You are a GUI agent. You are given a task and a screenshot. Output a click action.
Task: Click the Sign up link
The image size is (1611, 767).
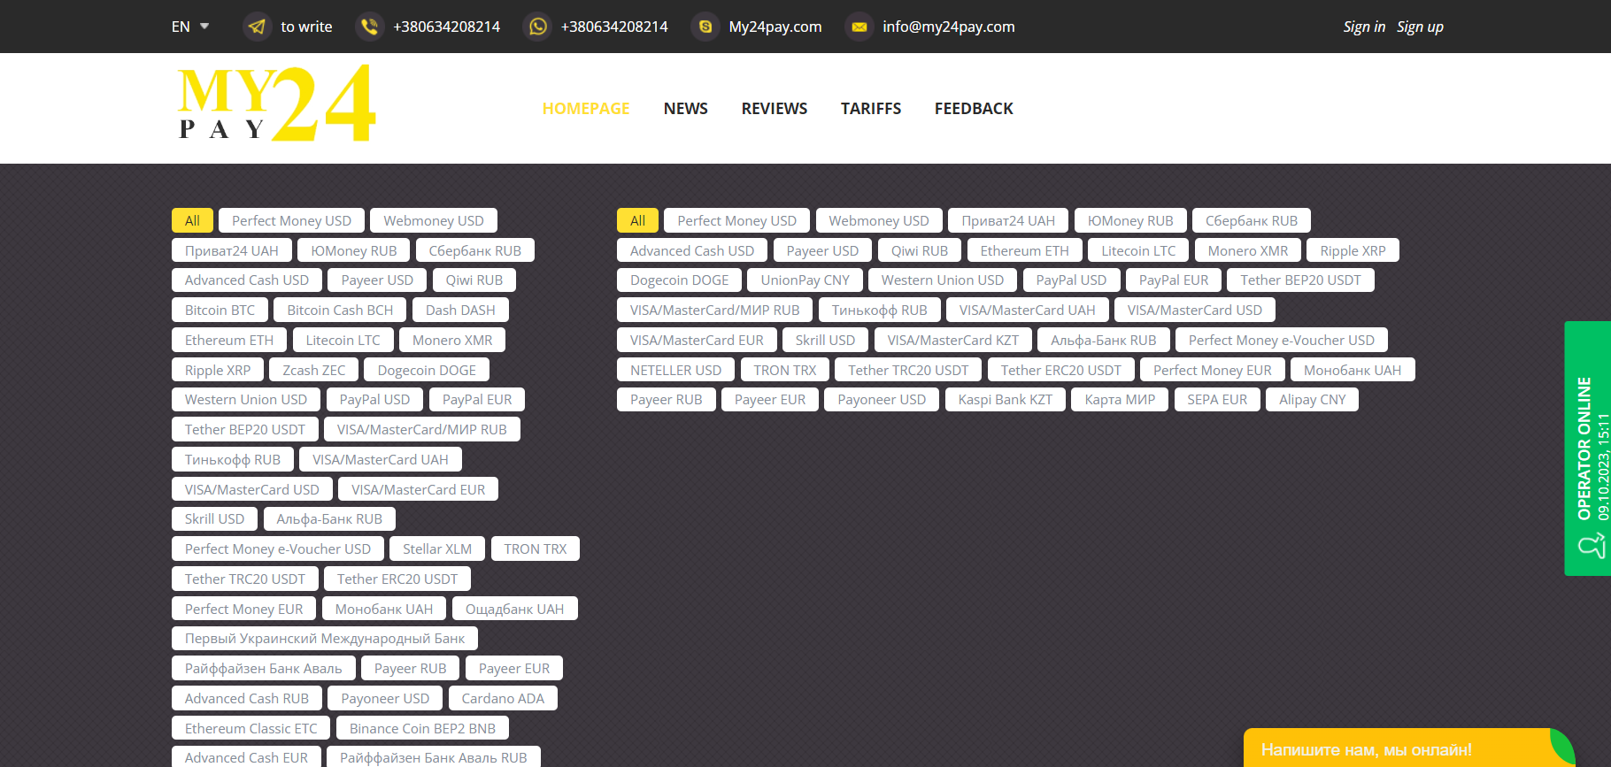pos(1419,27)
